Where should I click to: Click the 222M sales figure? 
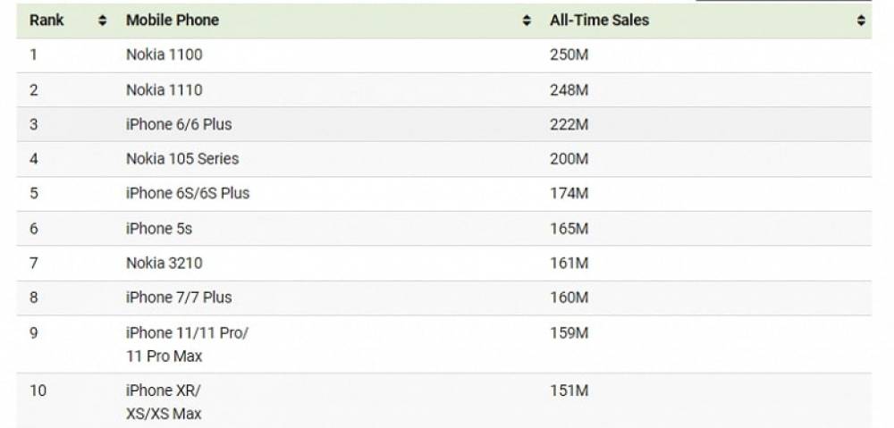tap(569, 124)
